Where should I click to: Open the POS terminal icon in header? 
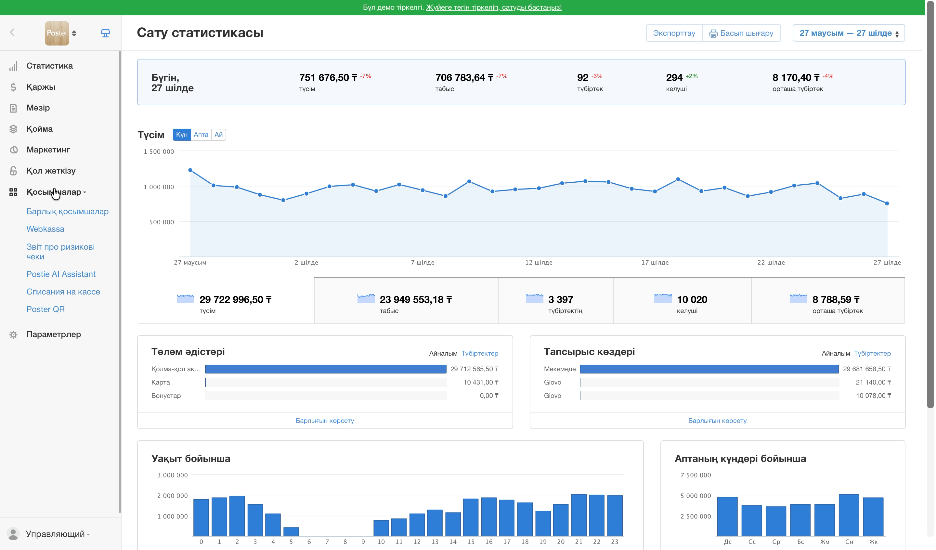click(106, 33)
